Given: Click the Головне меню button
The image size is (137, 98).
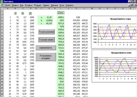Looking at the screenshot, I should [x=46, y=40].
